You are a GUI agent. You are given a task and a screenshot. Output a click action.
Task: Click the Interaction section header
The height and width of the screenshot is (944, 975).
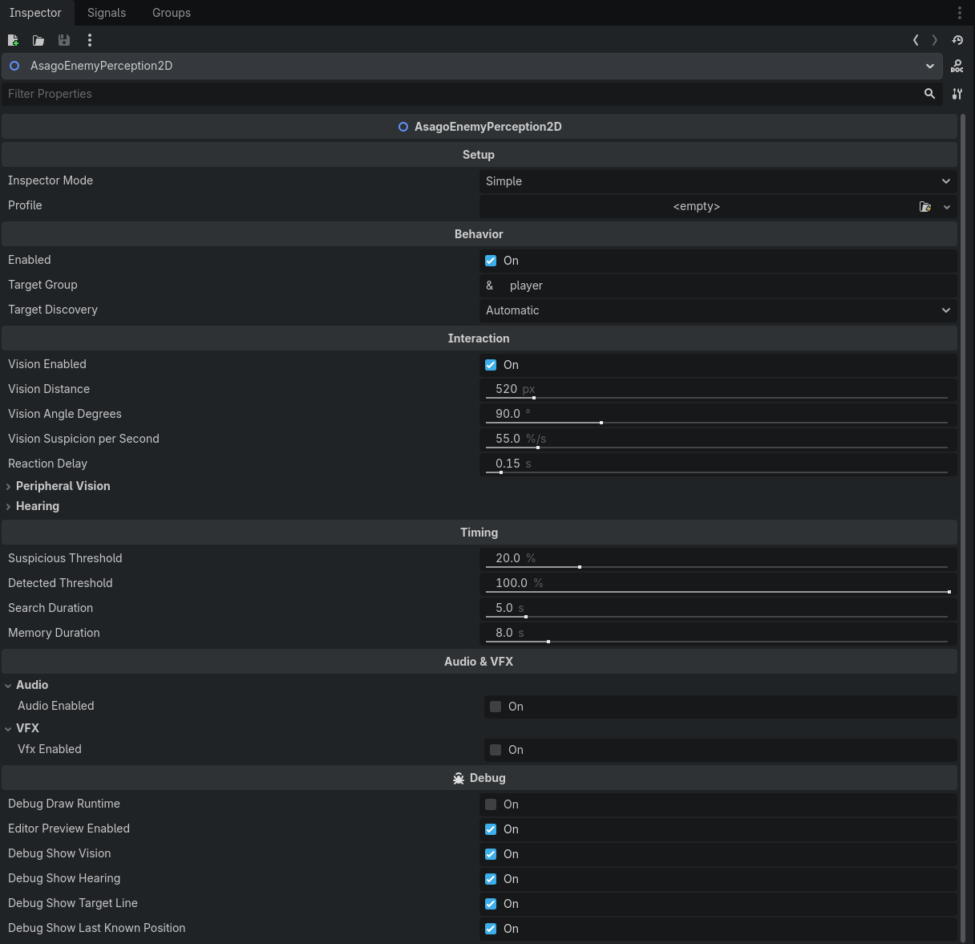(479, 338)
